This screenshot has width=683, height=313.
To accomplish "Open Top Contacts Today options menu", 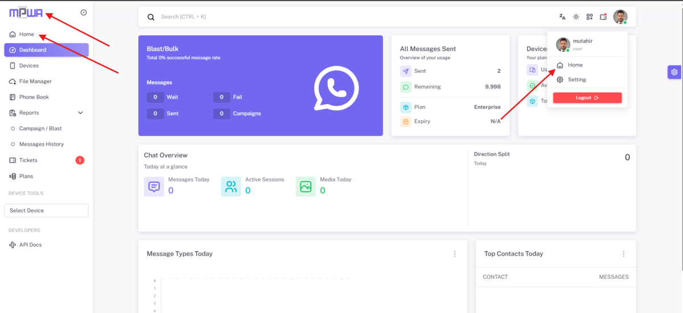I will (x=624, y=254).
